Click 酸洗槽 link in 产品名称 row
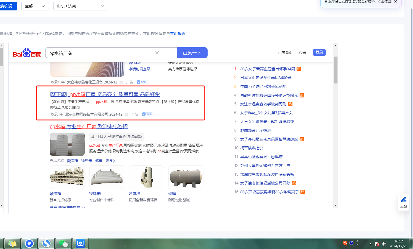Viewport: 413px width, 249px height. tap(72, 161)
